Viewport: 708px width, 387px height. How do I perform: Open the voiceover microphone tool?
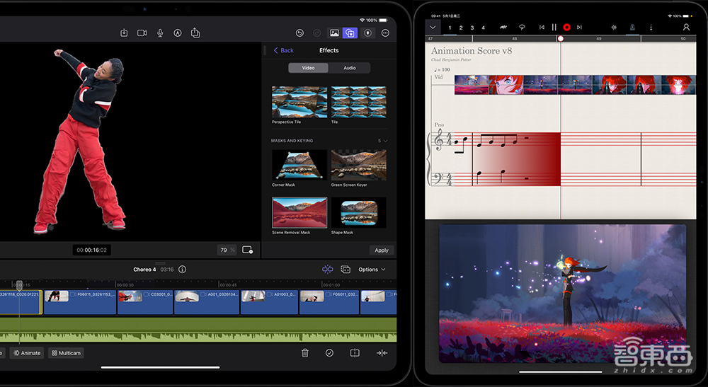tap(160, 33)
